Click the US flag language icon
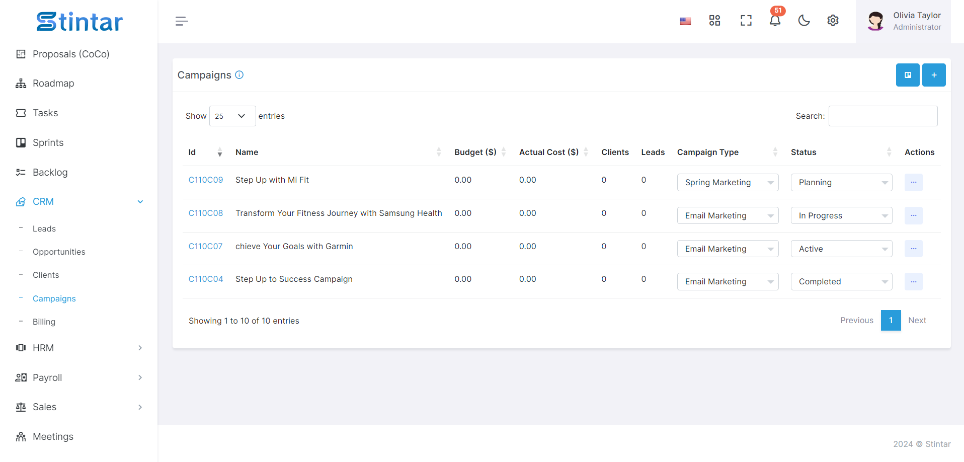Screen dimensions: 964x462 click(685, 21)
